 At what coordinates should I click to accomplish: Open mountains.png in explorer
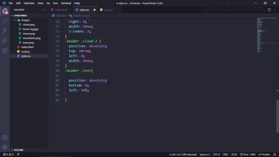coord(31,38)
